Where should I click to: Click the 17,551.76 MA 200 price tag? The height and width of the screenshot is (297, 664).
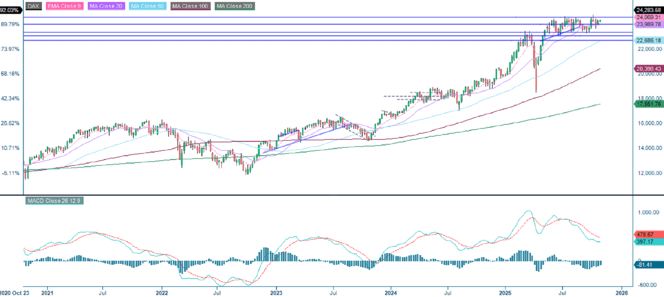(x=649, y=104)
